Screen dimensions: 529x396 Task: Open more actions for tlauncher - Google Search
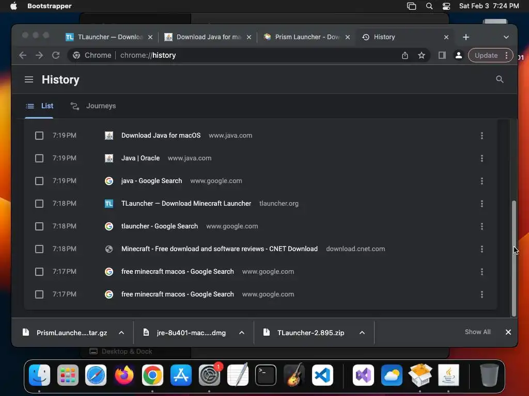[482, 226]
